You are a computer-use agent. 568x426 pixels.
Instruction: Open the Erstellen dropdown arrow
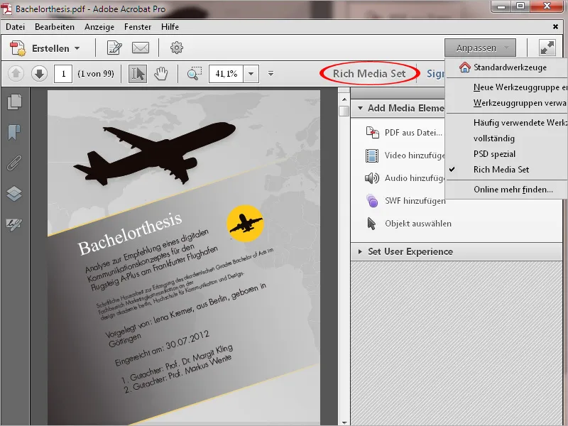[x=77, y=48]
